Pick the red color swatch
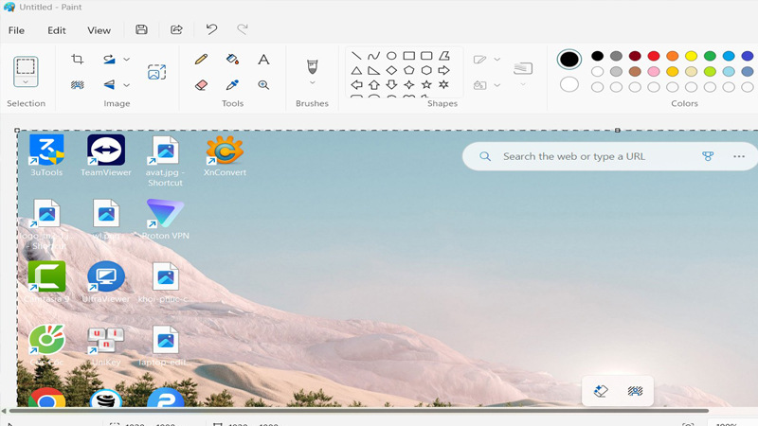758x426 pixels. [x=653, y=56]
